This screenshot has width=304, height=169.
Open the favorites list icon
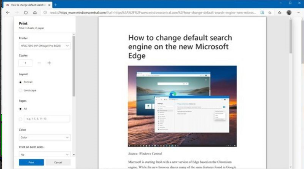click(x=280, y=13)
